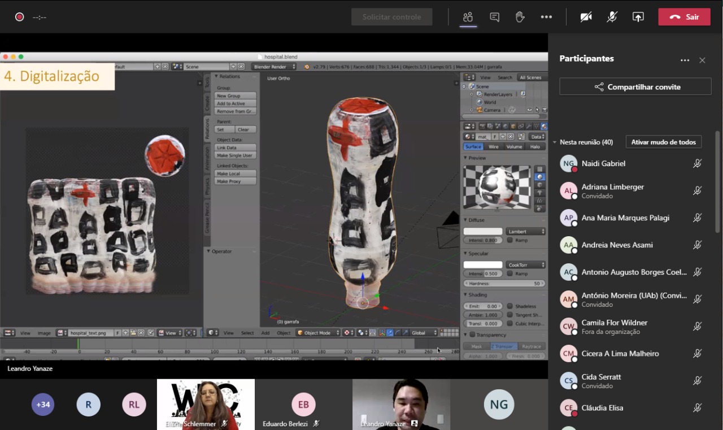This screenshot has height=430, width=723.
Task: Open the meeting chat icon
Action: tap(495, 17)
